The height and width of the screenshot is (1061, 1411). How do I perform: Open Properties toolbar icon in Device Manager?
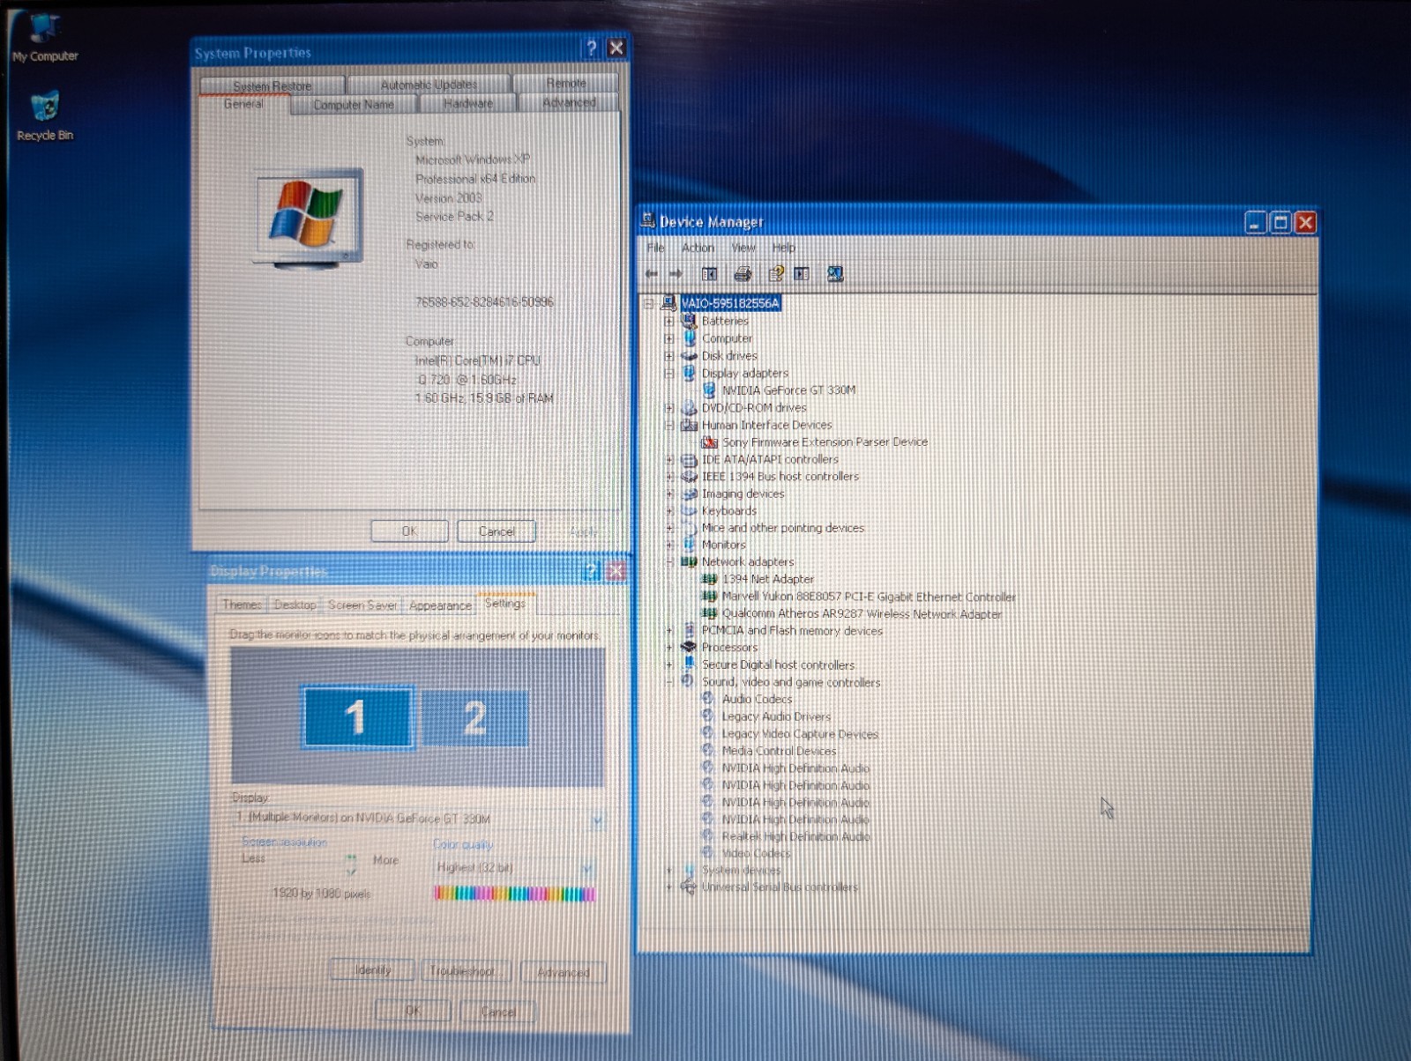tap(775, 274)
